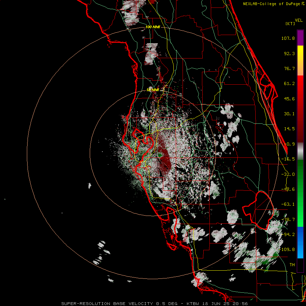Click the 76.7 velocity scale value

tap(289, 68)
